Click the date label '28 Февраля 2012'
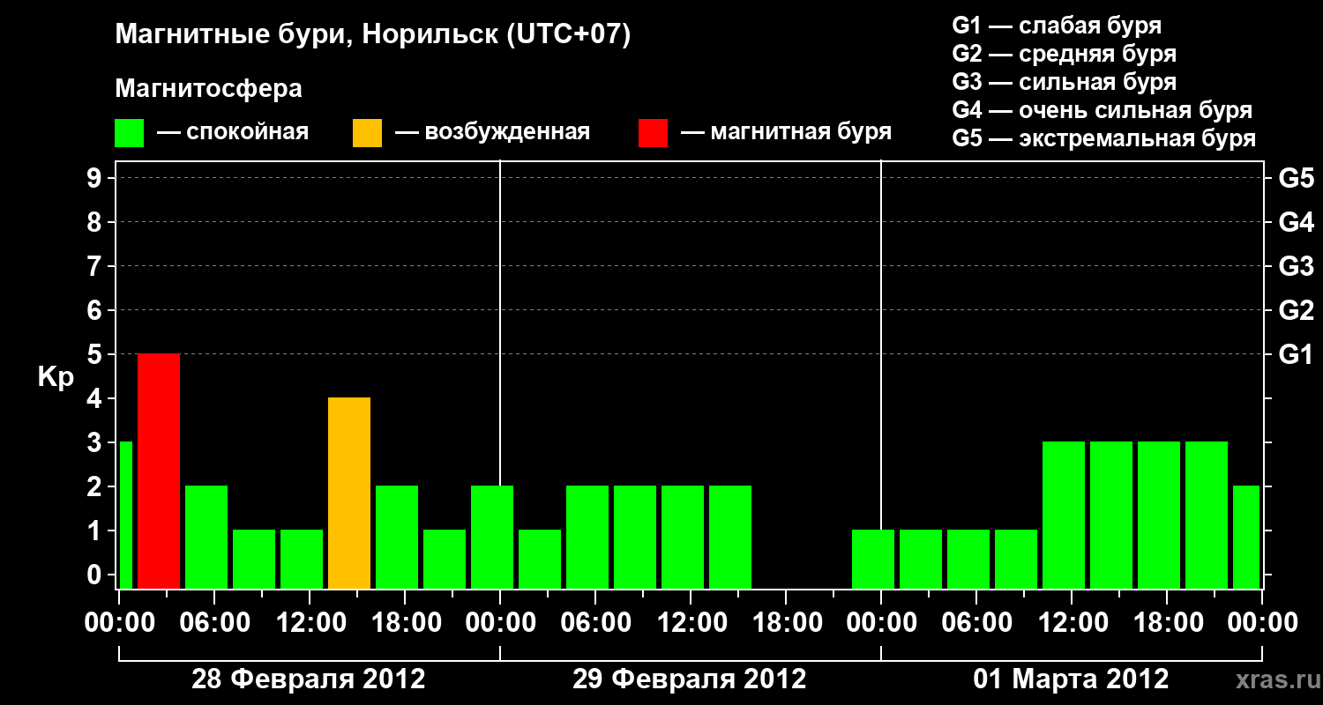This screenshot has width=1323, height=705. point(309,679)
